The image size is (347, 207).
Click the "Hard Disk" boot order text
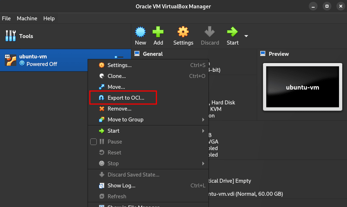click(x=223, y=102)
